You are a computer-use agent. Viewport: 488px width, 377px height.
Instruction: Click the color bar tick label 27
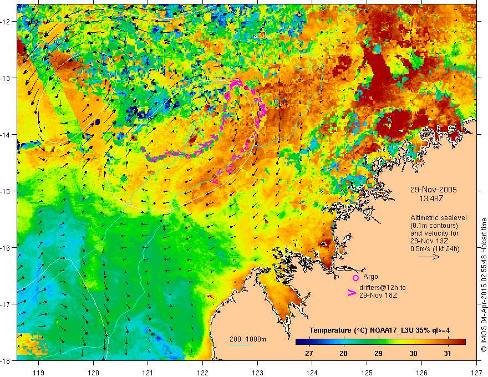309,353
